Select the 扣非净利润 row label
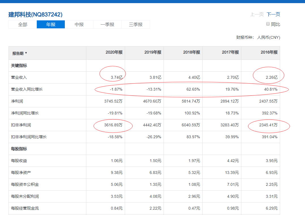Viewport: 305px width, 215px height. pyautogui.click(x=21, y=125)
